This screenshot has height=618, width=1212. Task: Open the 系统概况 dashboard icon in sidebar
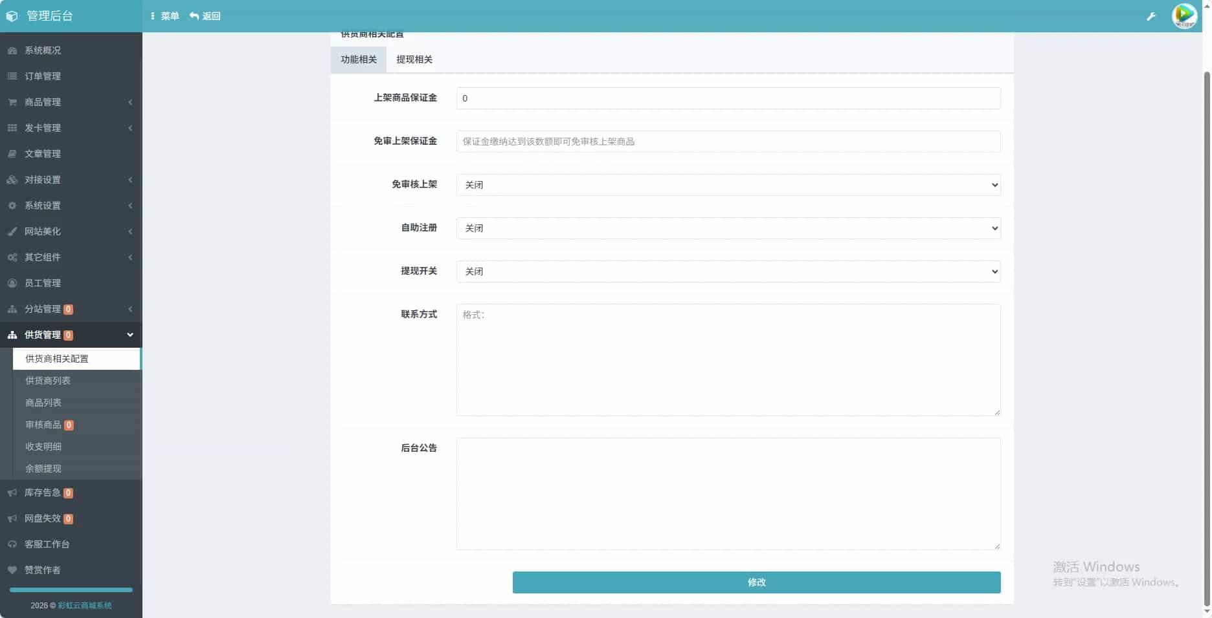click(12, 50)
